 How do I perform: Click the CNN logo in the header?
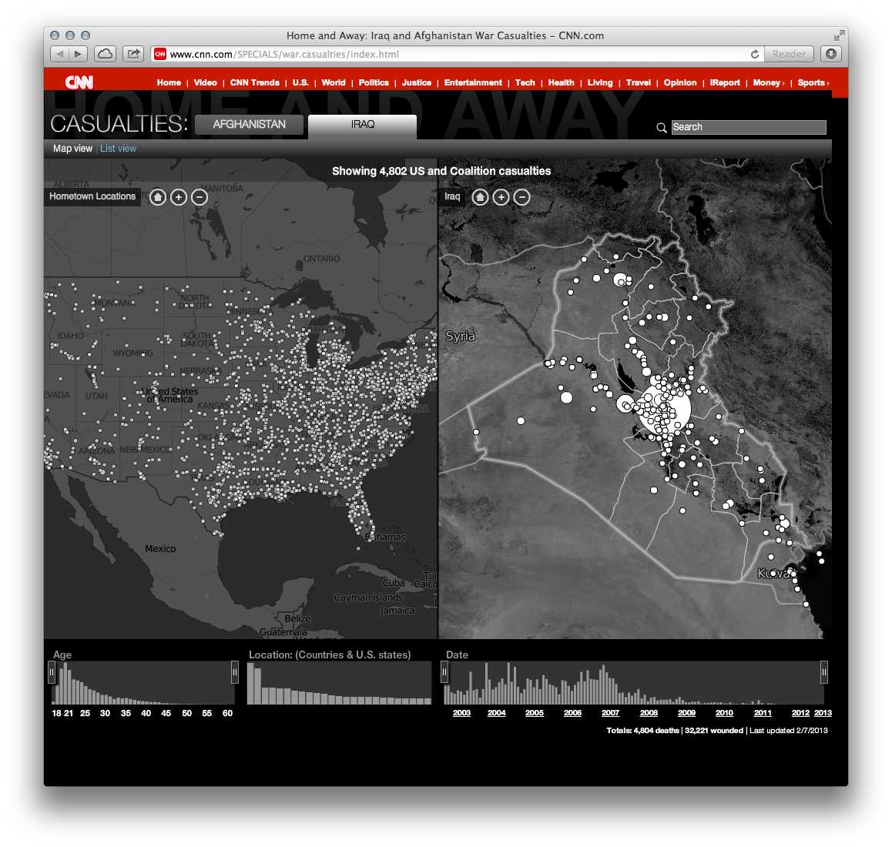pos(79,82)
